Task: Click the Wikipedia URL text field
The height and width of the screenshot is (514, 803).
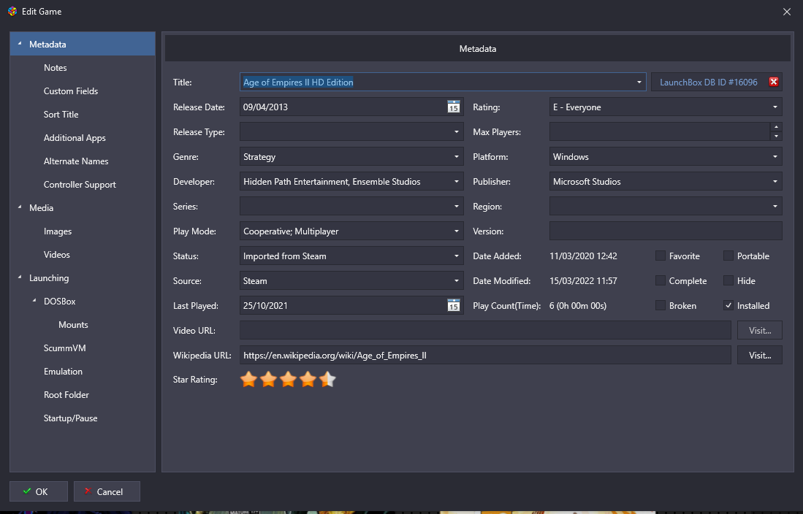Action: click(x=485, y=356)
